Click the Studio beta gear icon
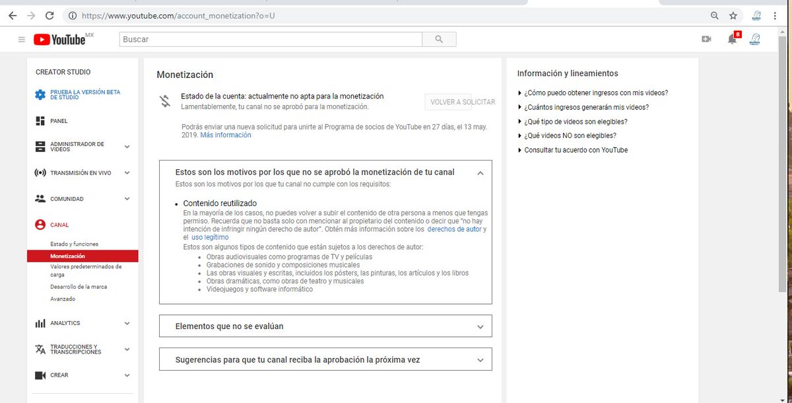The width and height of the screenshot is (792, 403). pos(40,94)
